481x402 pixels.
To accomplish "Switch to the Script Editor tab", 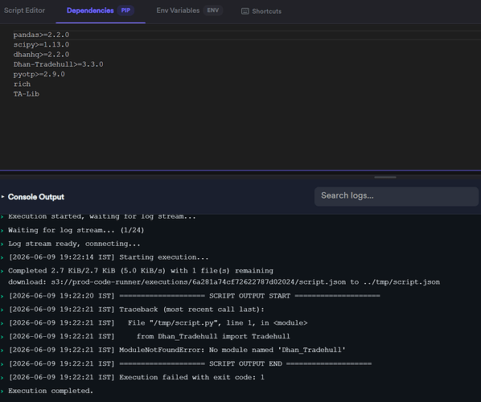I will coord(25,10).
